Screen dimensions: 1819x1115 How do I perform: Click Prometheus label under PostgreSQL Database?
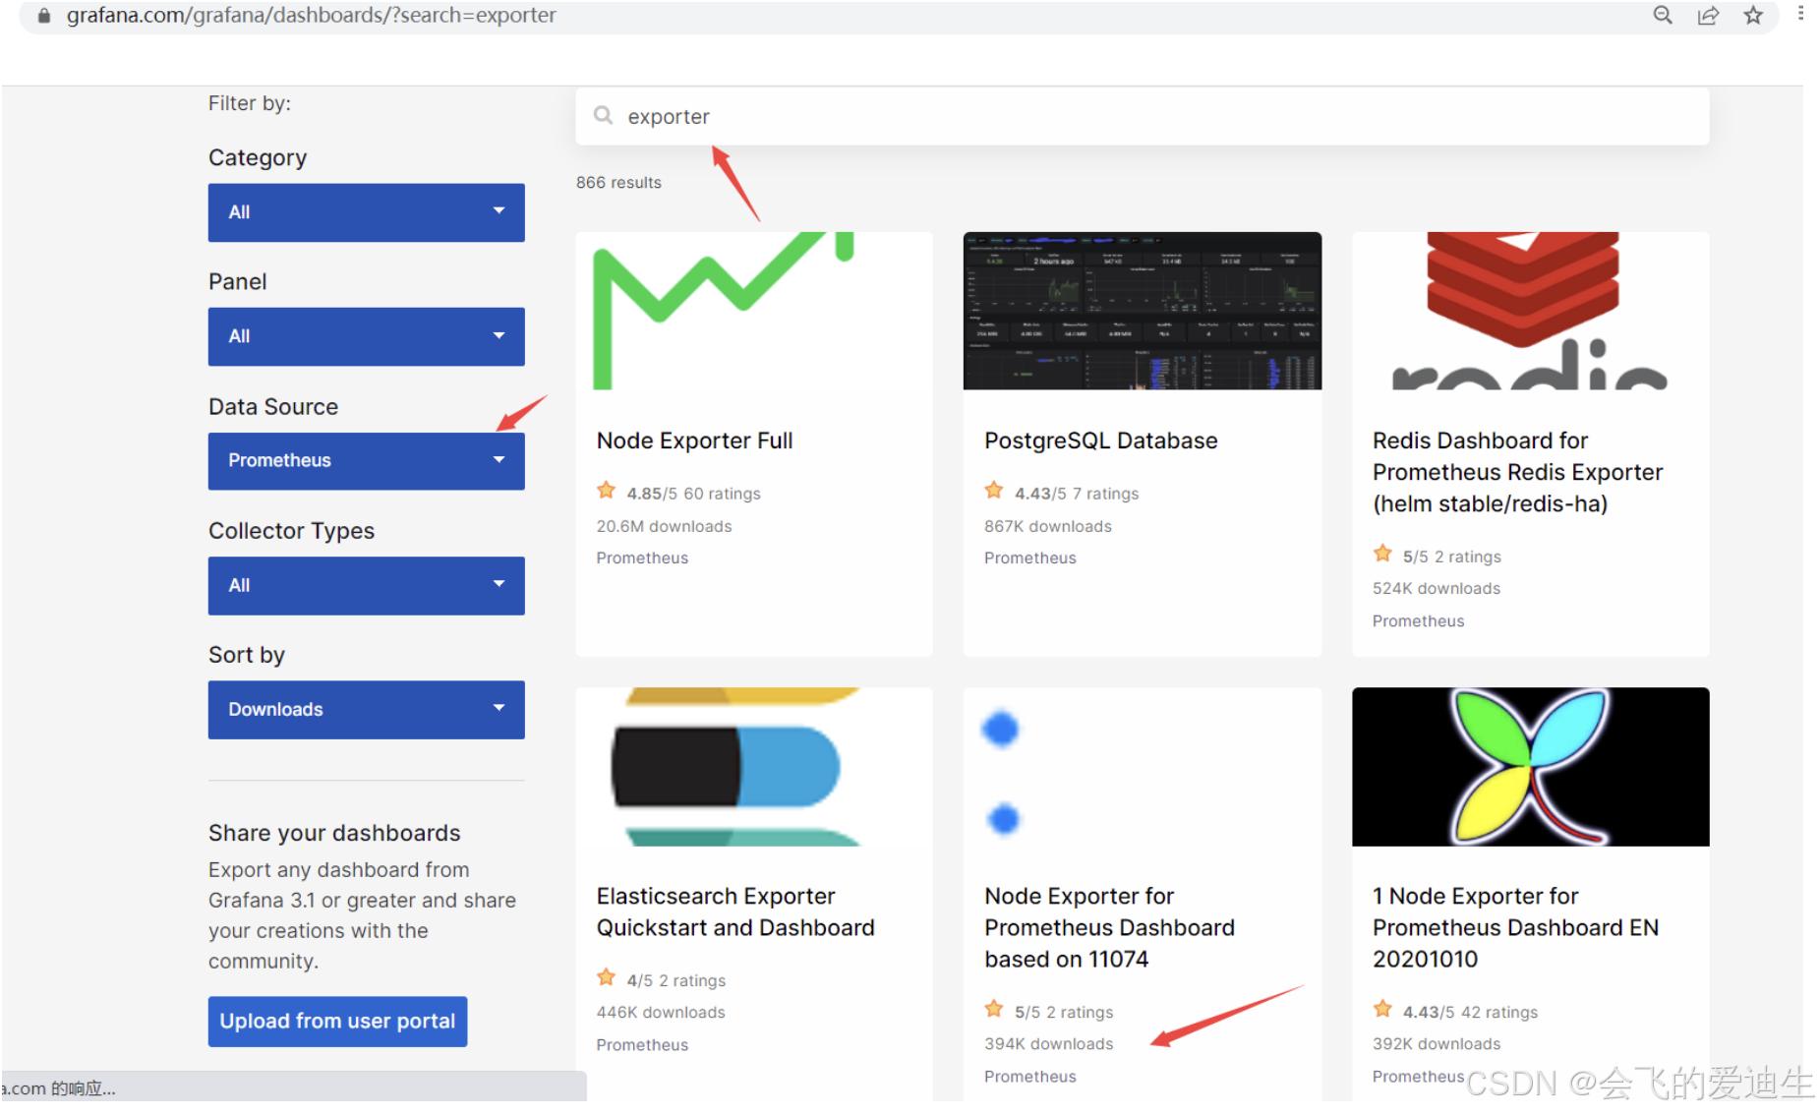(1030, 557)
